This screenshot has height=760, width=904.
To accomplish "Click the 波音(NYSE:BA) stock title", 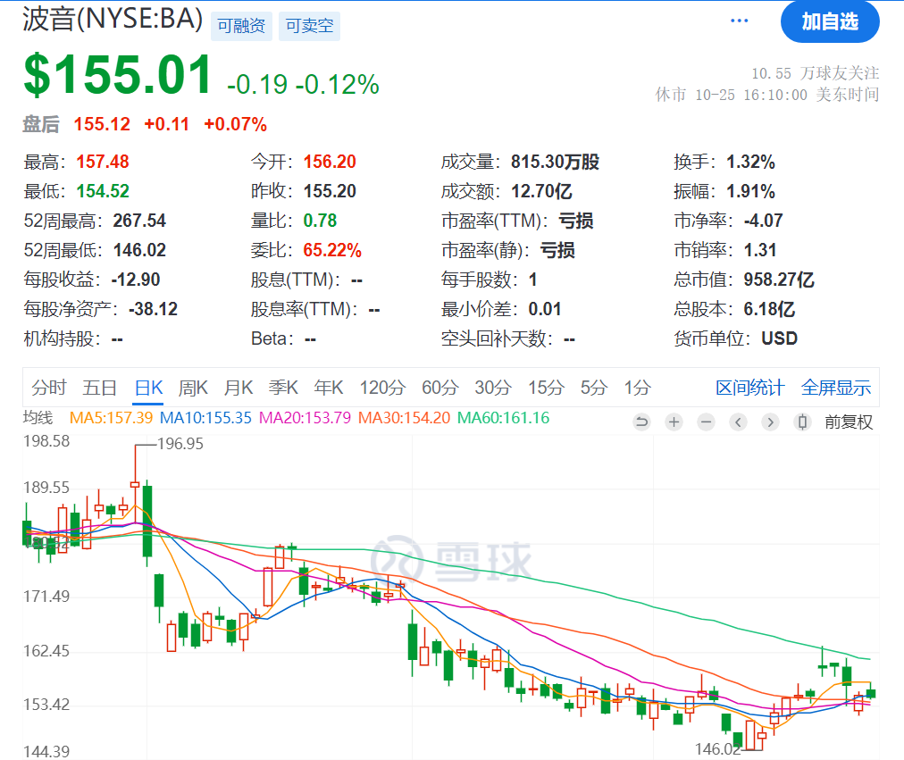I will 113,19.
